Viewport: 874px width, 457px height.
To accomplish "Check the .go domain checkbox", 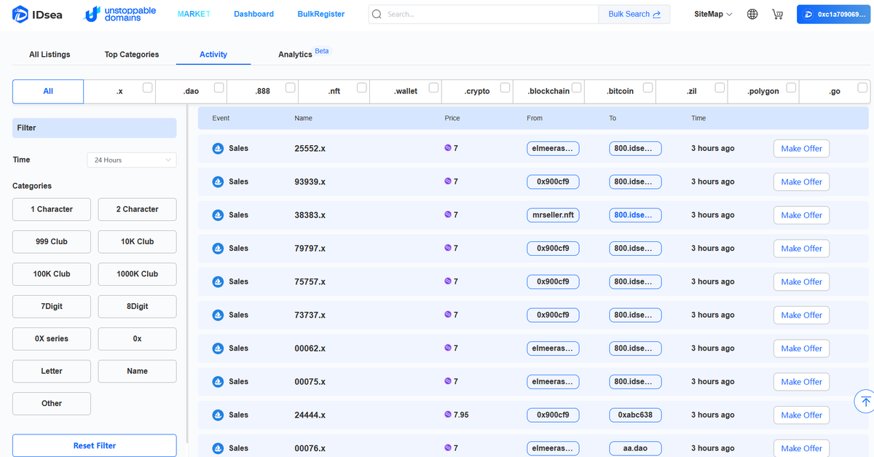I will pyautogui.click(x=863, y=87).
